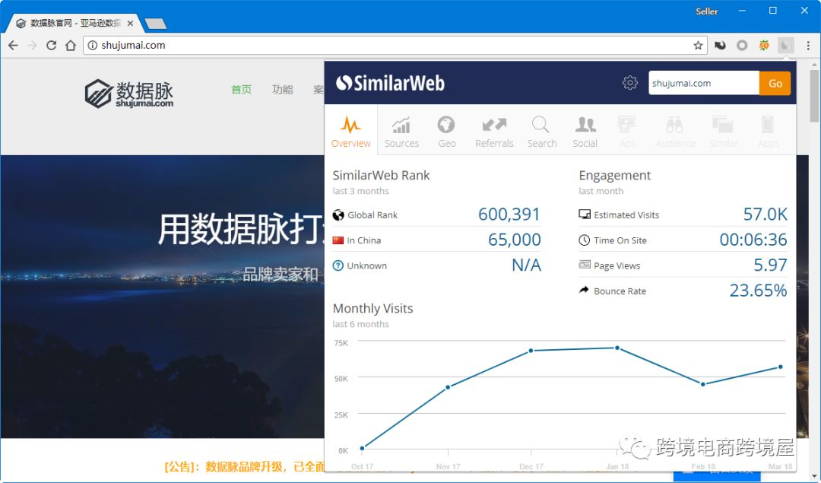Image resolution: width=821 pixels, height=483 pixels.
Task: Click the China flag icon
Action: (x=338, y=240)
